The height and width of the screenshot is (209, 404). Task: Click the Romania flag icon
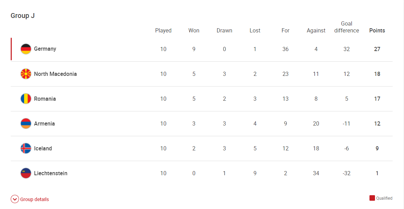[x=26, y=99]
